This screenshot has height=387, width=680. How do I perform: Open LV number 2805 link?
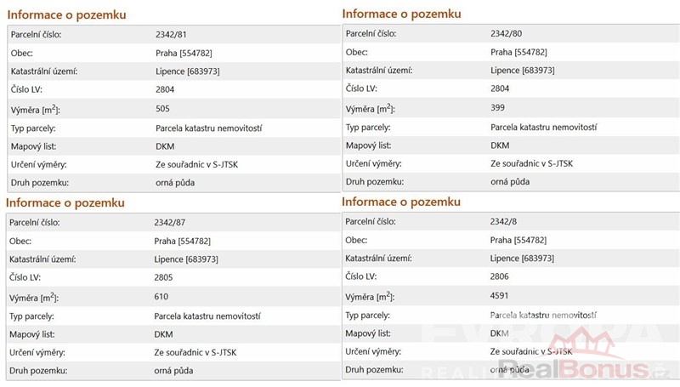pos(165,278)
